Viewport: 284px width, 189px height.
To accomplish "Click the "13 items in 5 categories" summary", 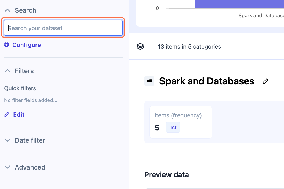I will (189, 47).
